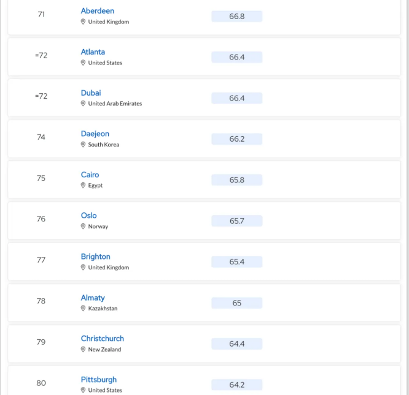The width and height of the screenshot is (409, 395).
Task: Click location pin icon beside Norway
Action: (x=83, y=226)
